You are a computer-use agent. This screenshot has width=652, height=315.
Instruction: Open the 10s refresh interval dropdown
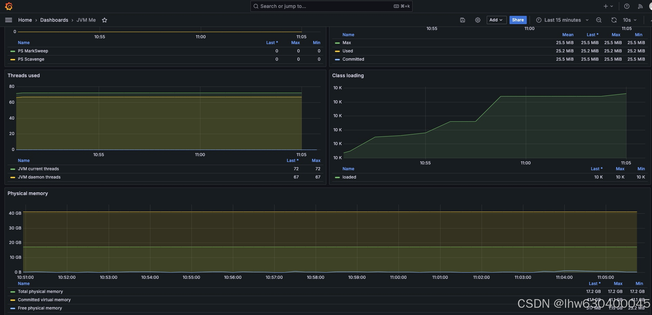click(x=630, y=20)
